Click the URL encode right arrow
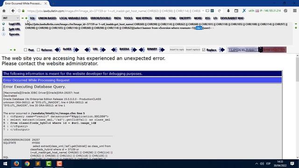Screen dimensions: 299x168 click(x=103, y=50)
